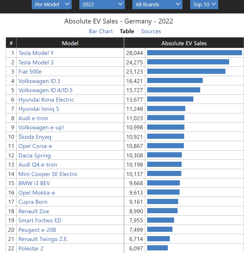244x253 pixels.
Task: Click the chart title Absolute EV Sales - Germany - 2022
Action: tap(119, 21)
